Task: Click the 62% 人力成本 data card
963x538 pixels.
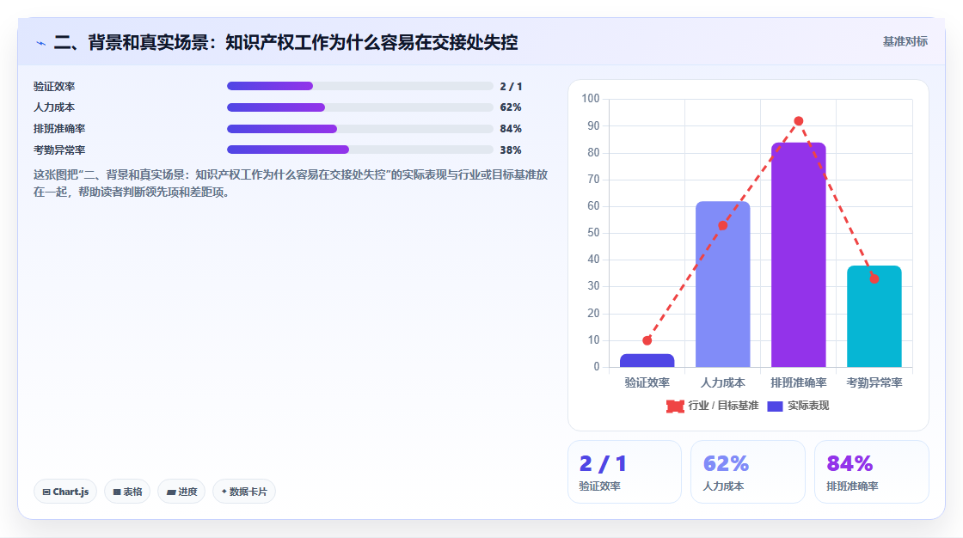Action: click(x=748, y=472)
